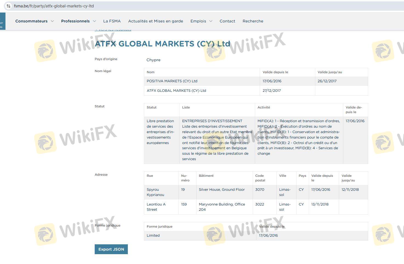Expand the Emplois menu chevron
Image resolution: width=404 pixels, height=264 pixels.
pyautogui.click(x=211, y=21)
